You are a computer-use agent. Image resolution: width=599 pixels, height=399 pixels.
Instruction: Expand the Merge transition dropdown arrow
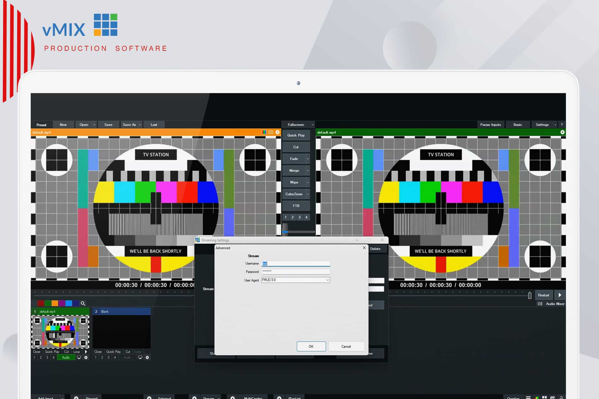click(308, 171)
